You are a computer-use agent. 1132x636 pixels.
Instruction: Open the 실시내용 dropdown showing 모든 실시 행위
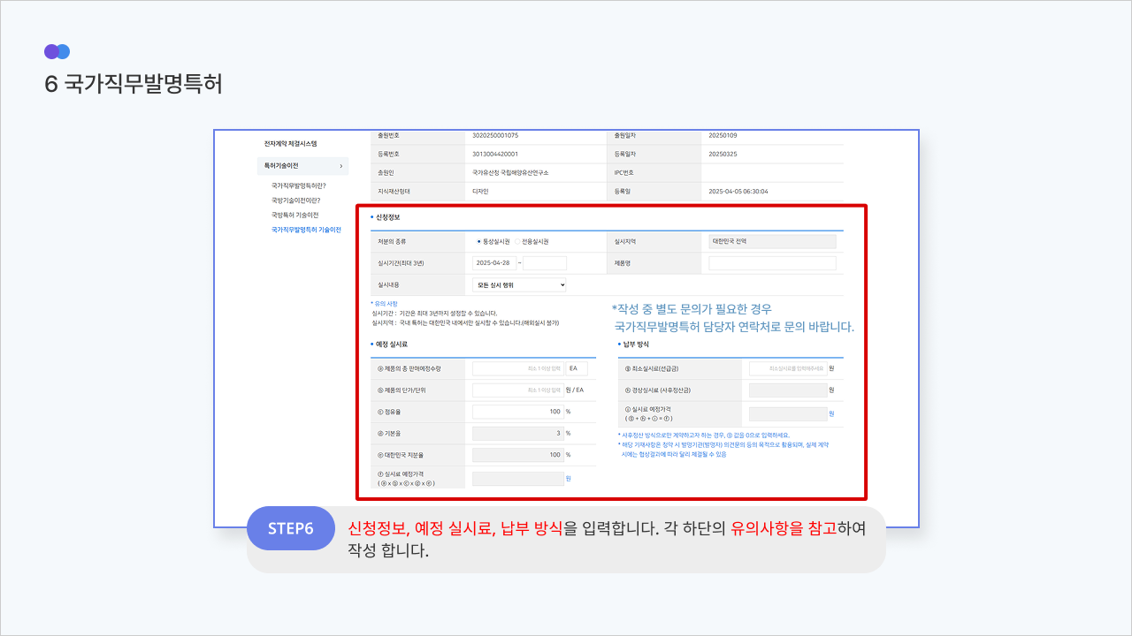coord(519,285)
